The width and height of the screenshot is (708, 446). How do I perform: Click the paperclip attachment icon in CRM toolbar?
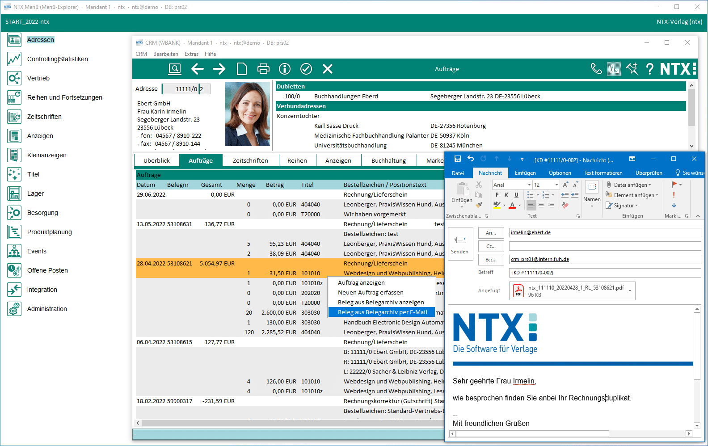(x=614, y=69)
